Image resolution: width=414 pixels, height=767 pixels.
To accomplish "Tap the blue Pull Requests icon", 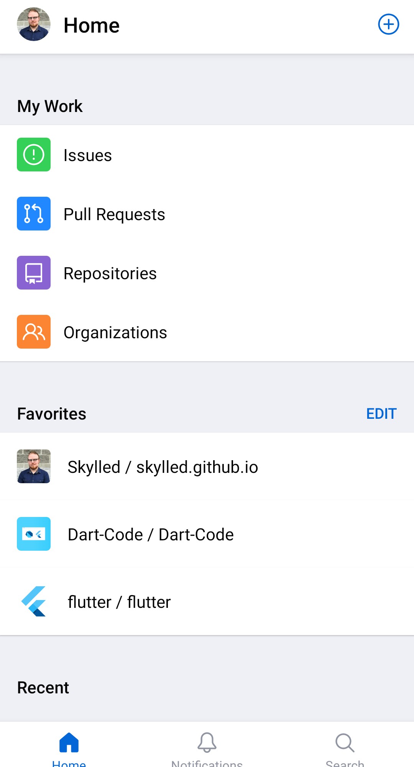I will [34, 214].
